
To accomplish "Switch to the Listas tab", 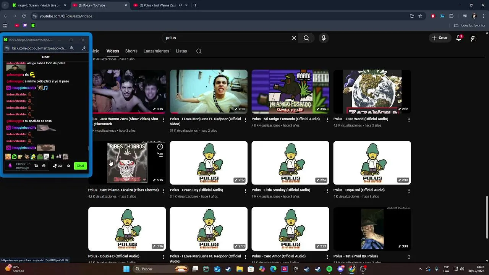I will pos(181,51).
